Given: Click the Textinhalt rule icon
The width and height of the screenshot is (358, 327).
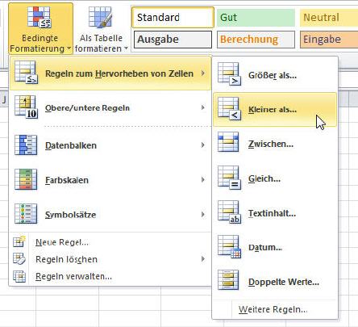Looking at the screenshot, I should tap(229, 212).
